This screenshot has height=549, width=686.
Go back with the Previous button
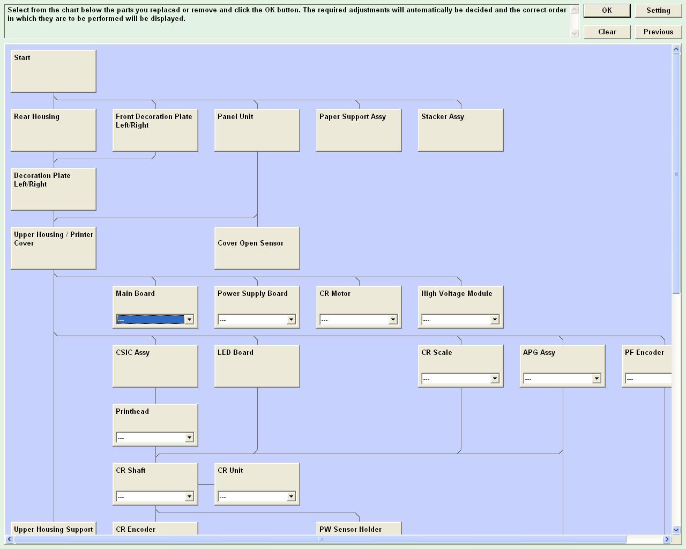pos(658,32)
